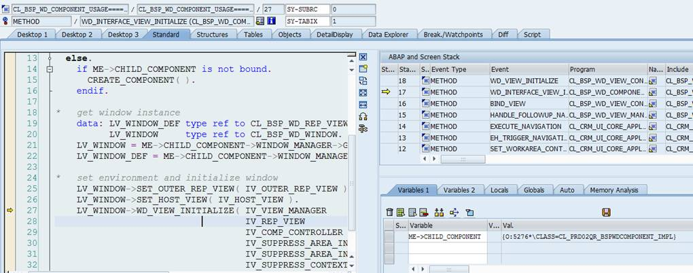This screenshot has width=693, height=273.
Task: Open the Locals variables tab
Action: pos(499,190)
